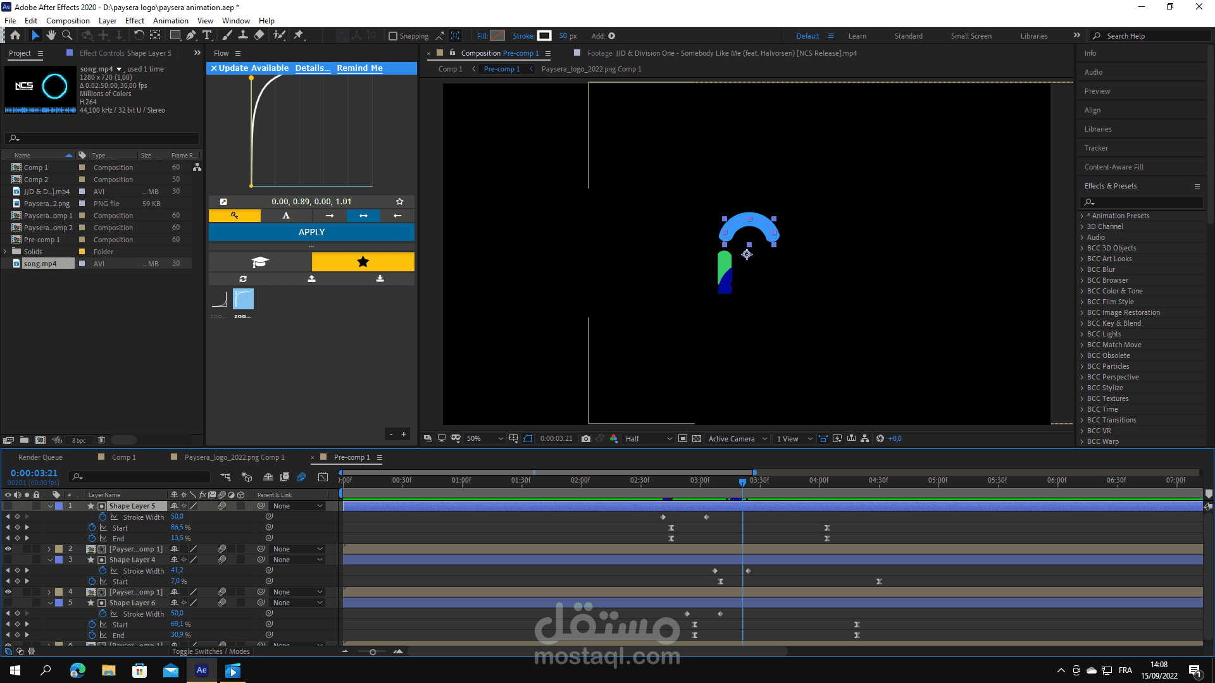Screen dimensions: 1215x683
Task: Toggle Stroke Width stopwatch on Shape Layer 5
Action: (103, 517)
